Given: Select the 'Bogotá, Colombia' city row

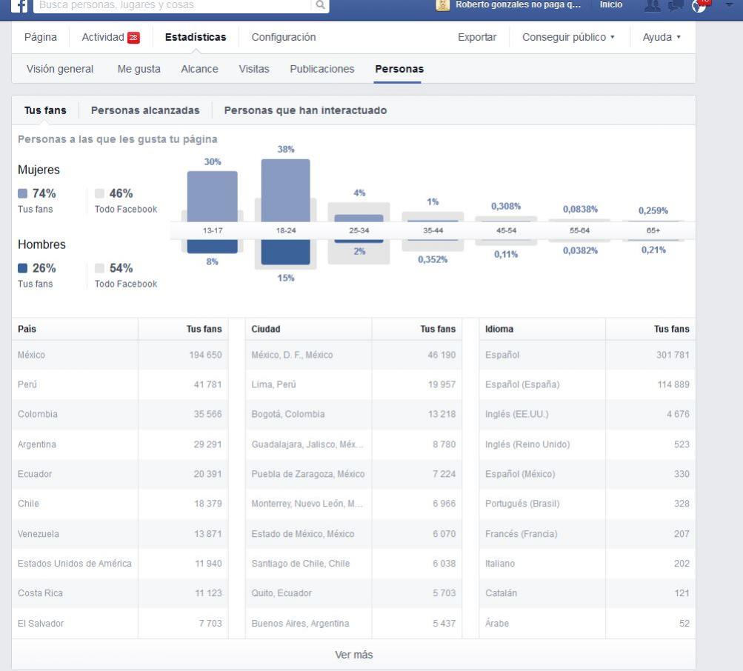Looking at the screenshot, I should click(353, 414).
